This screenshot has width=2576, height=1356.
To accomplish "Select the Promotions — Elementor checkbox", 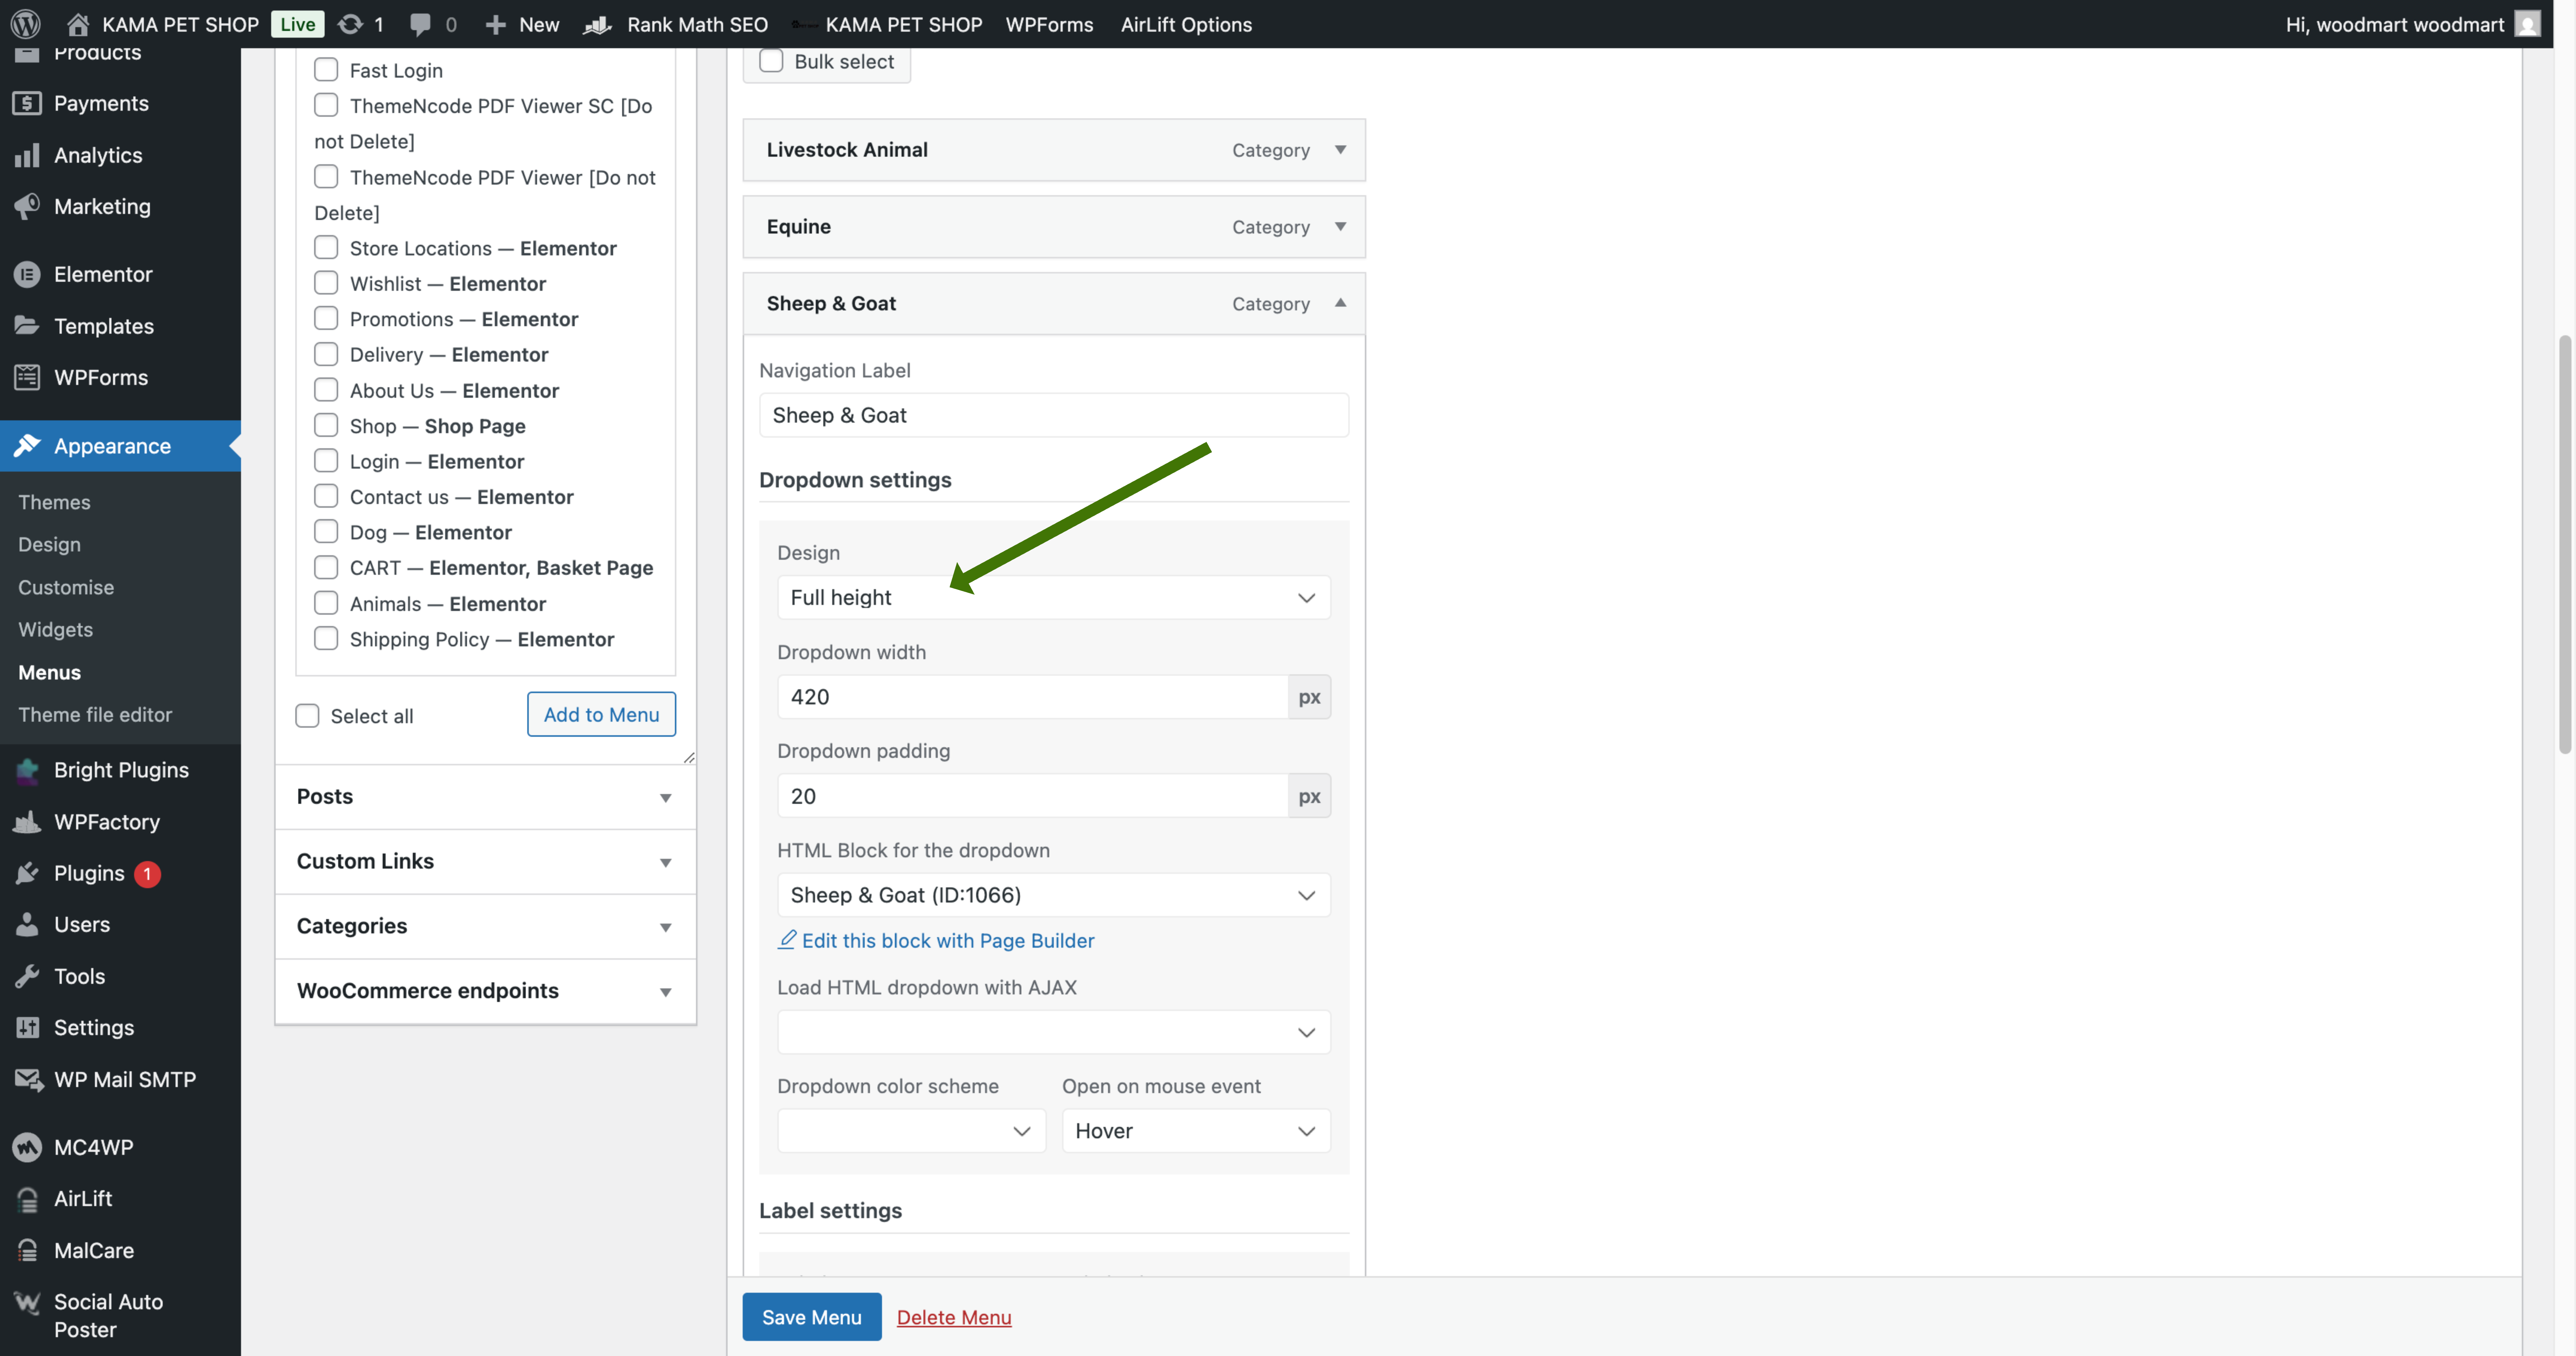I will pos(326,319).
